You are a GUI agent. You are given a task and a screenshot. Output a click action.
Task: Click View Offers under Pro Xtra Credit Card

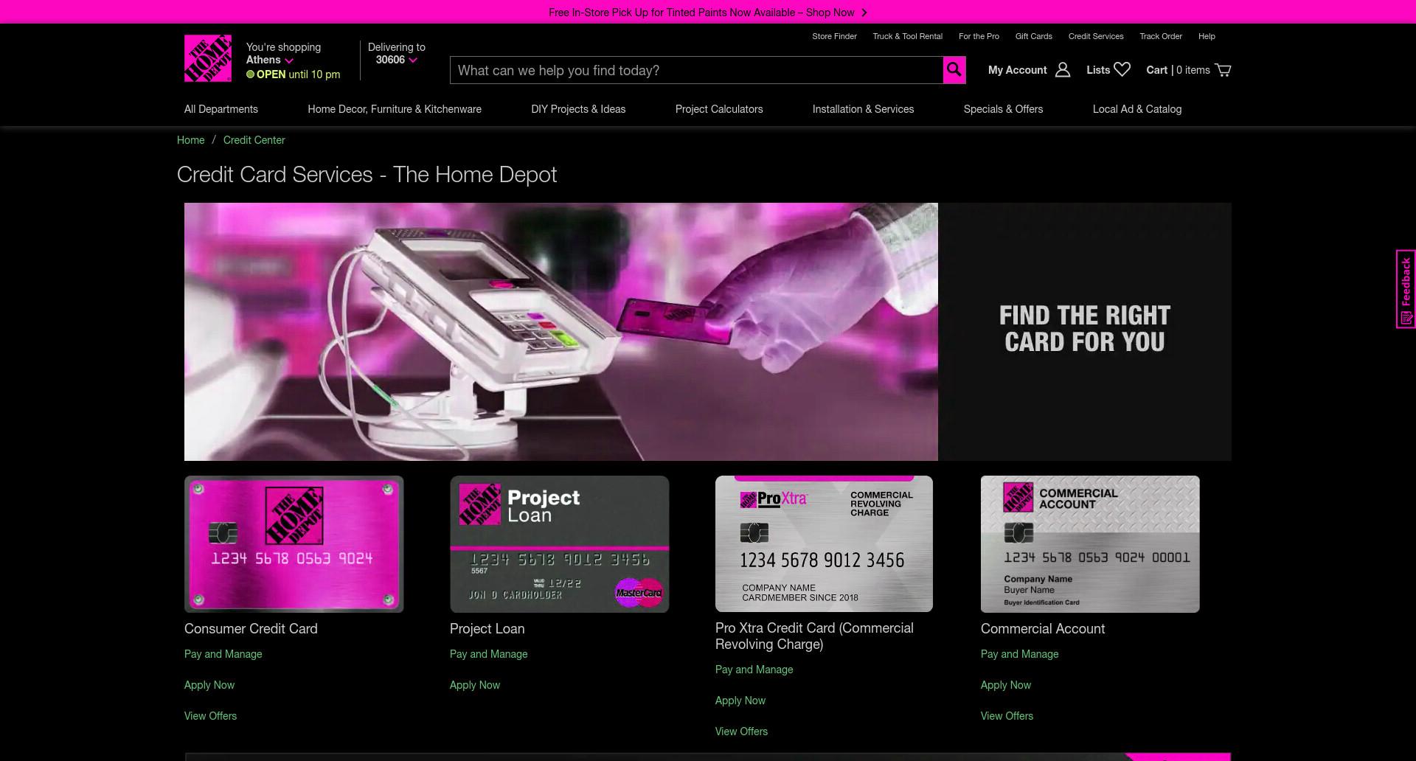tap(741, 732)
